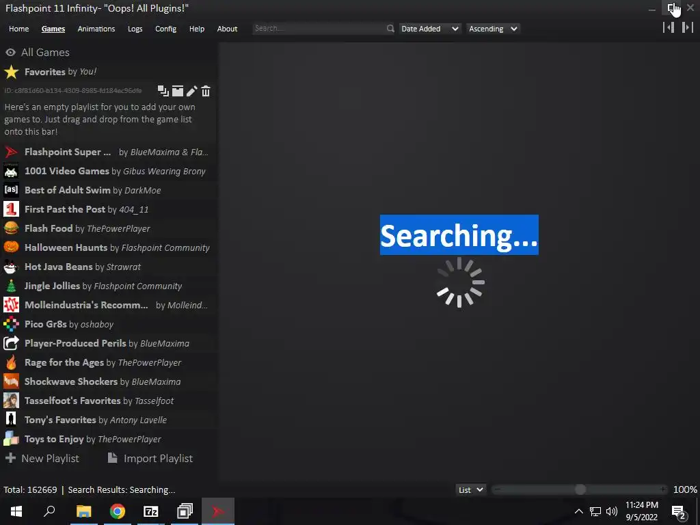Image resolution: width=700 pixels, height=525 pixels.
Task: Click the Flashpoint app taskbar icon
Action: click(x=218, y=511)
